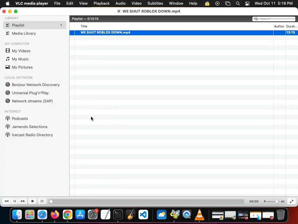
Task: Click the document icon in title bar
Action: (x=119, y=11)
